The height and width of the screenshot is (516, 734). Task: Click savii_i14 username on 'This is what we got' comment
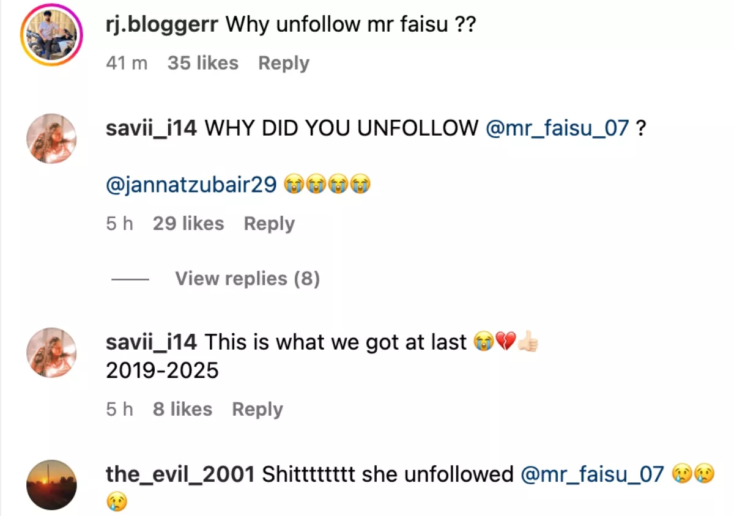tap(151, 342)
